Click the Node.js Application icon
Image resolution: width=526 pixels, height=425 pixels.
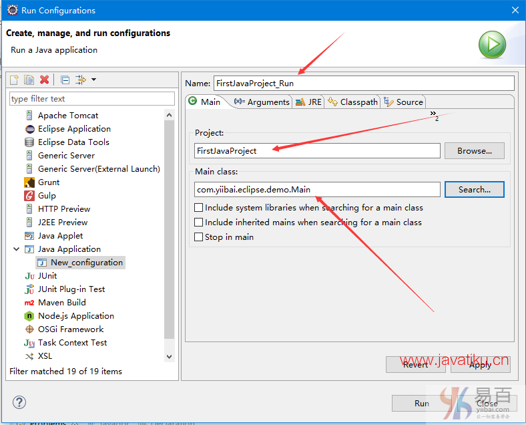(29, 316)
